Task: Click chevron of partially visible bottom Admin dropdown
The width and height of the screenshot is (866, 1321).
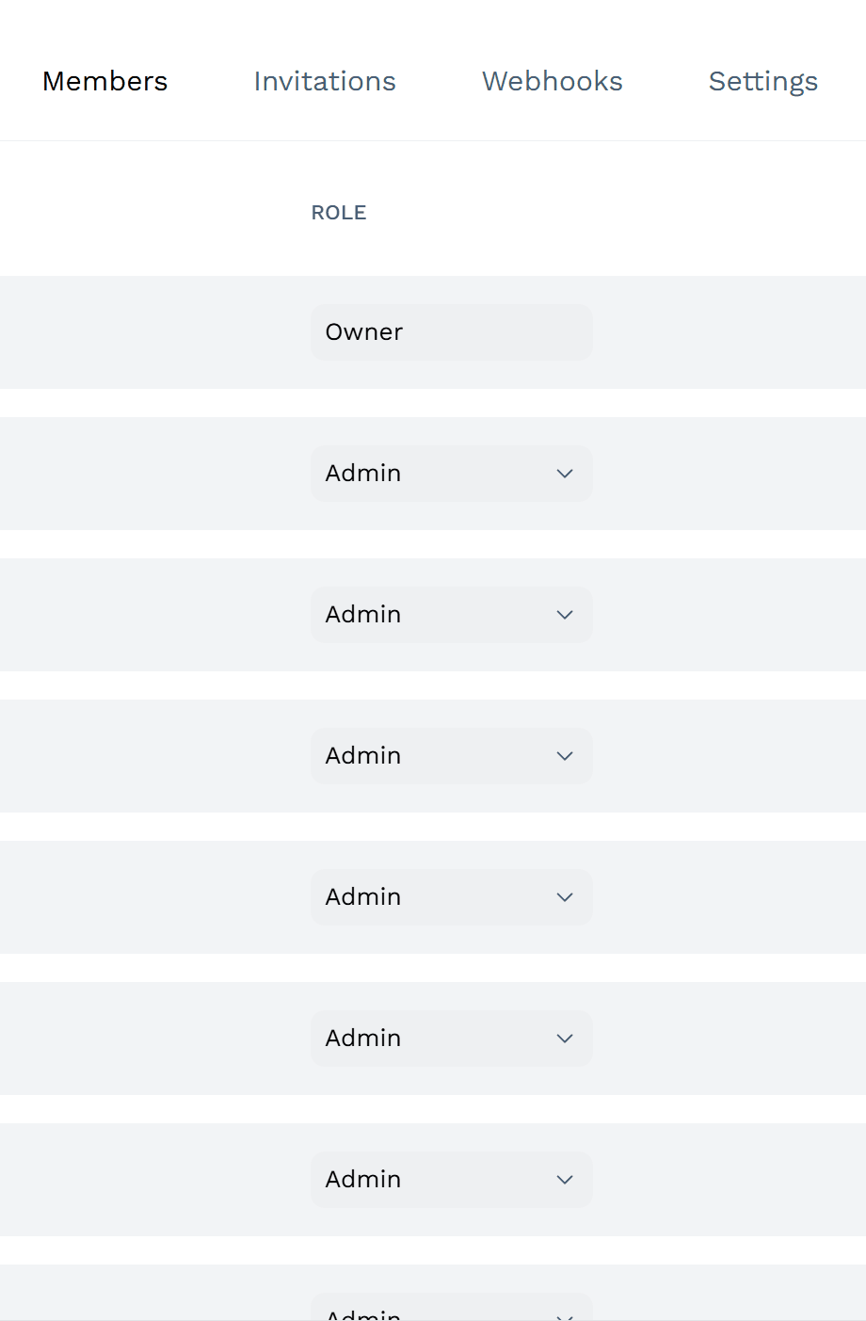Action: [x=565, y=1316]
